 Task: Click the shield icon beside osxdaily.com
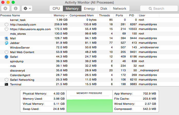(6, 25)
